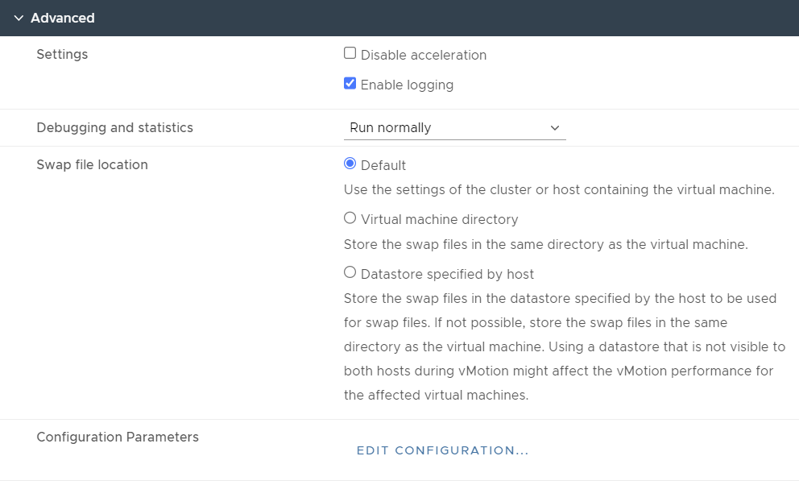Image resolution: width=799 pixels, height=481 pixels.
Task: Click the cluster or host settings description text
Action: click(x=559, y=189)
